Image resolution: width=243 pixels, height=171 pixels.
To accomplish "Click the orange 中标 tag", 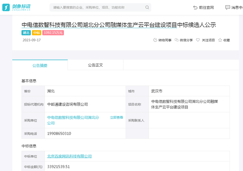I will pos(36,33).
